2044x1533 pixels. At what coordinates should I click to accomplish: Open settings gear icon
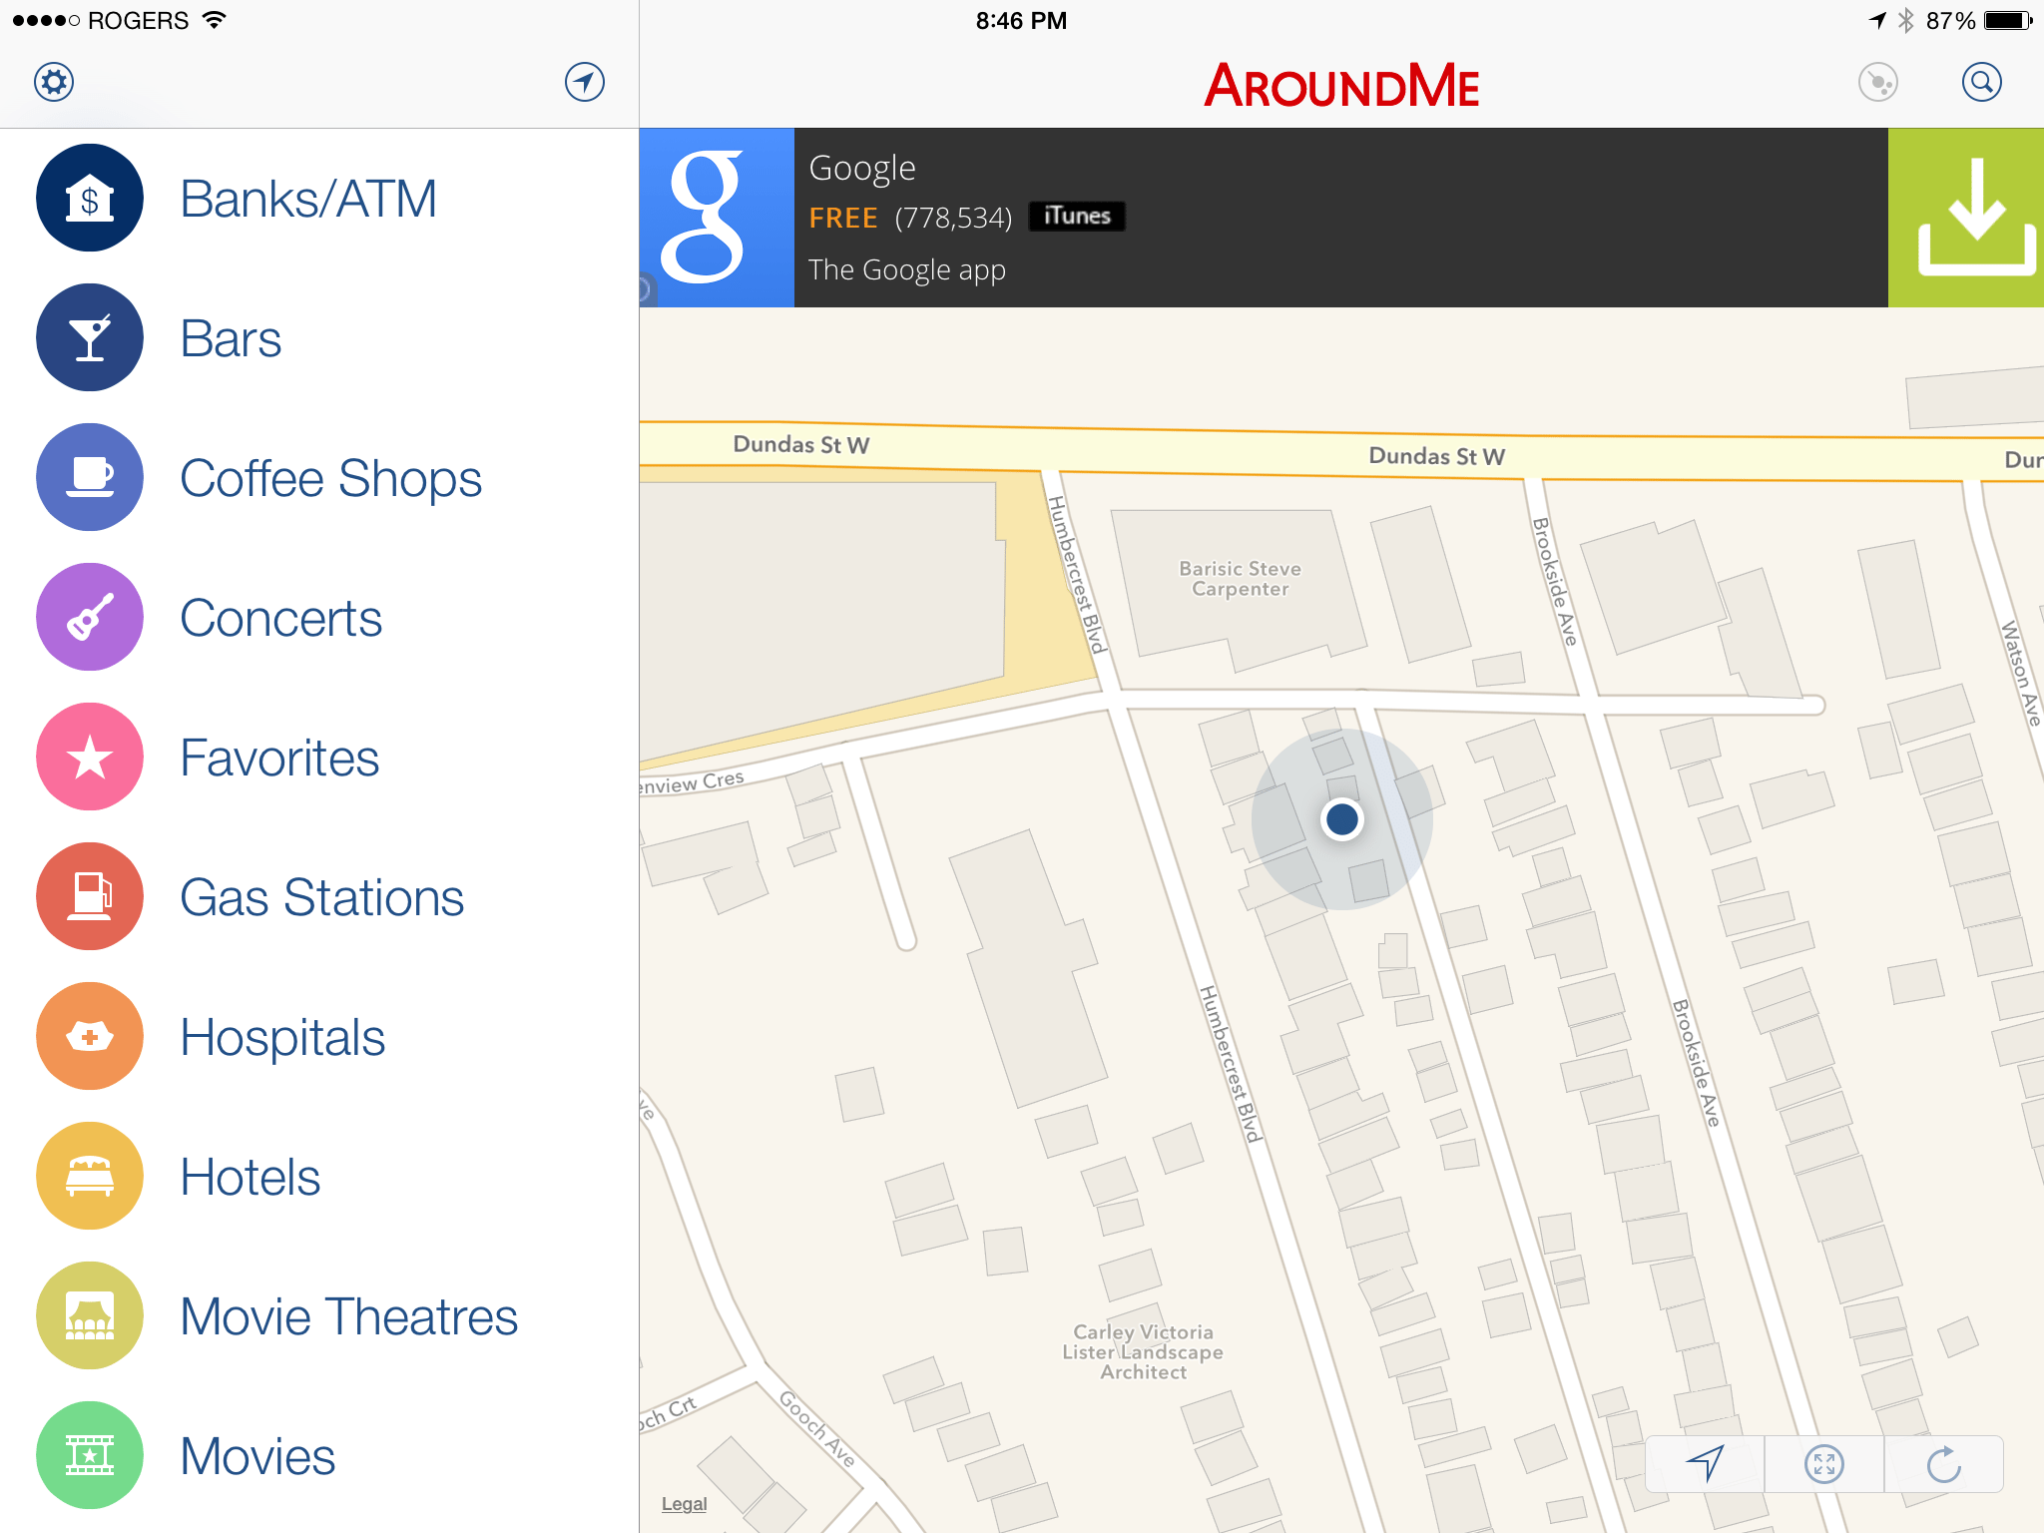click(x=54, y=82)
